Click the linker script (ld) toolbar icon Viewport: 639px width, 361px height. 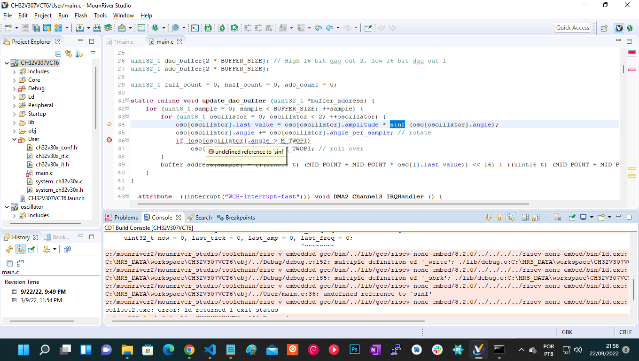208,28
